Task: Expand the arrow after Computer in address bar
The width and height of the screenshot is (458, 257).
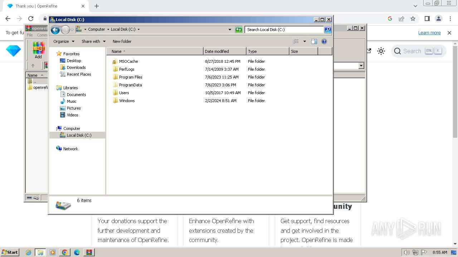Action: click(x=108, y=30)
